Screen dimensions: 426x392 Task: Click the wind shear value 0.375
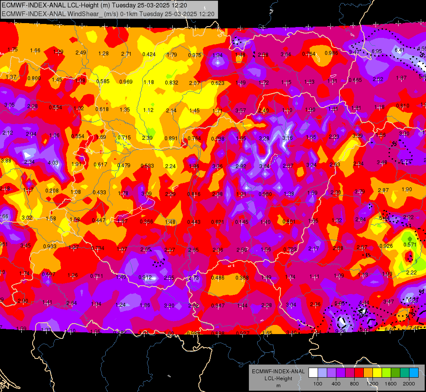195,55
